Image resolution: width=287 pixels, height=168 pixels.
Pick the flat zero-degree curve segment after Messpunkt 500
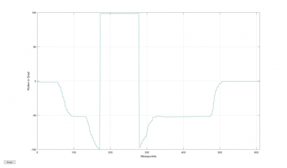pos(240,81)
